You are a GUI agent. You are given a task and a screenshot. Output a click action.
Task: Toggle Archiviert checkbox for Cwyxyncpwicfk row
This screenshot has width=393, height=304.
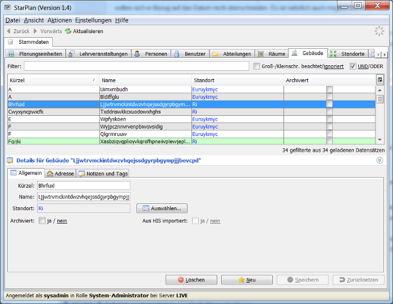pos(330,112)
